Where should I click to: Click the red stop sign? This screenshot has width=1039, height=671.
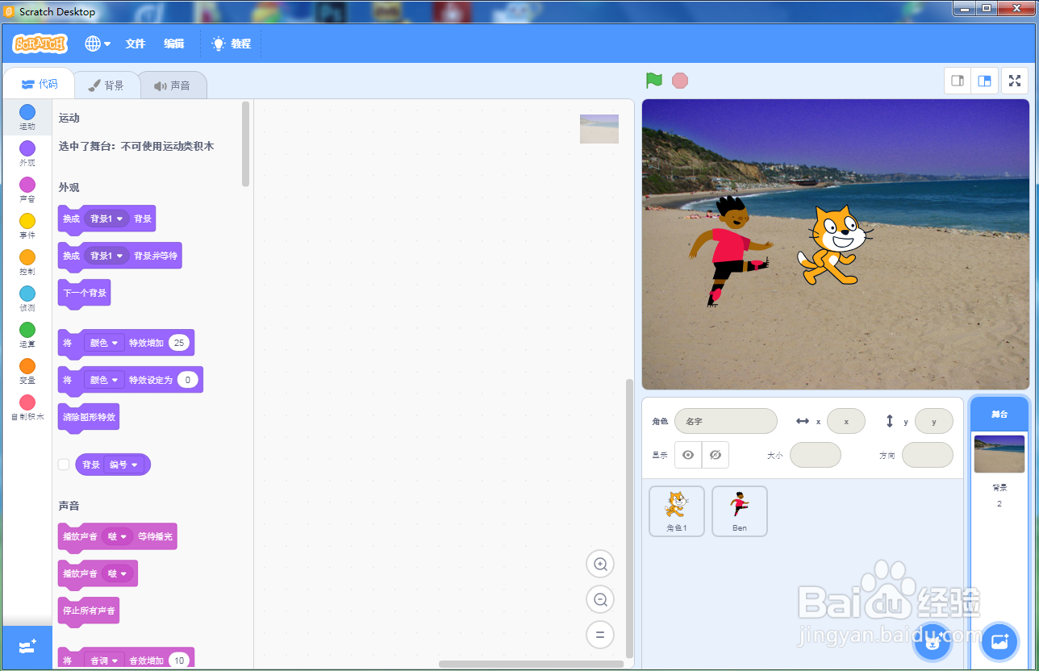point(680,81)
